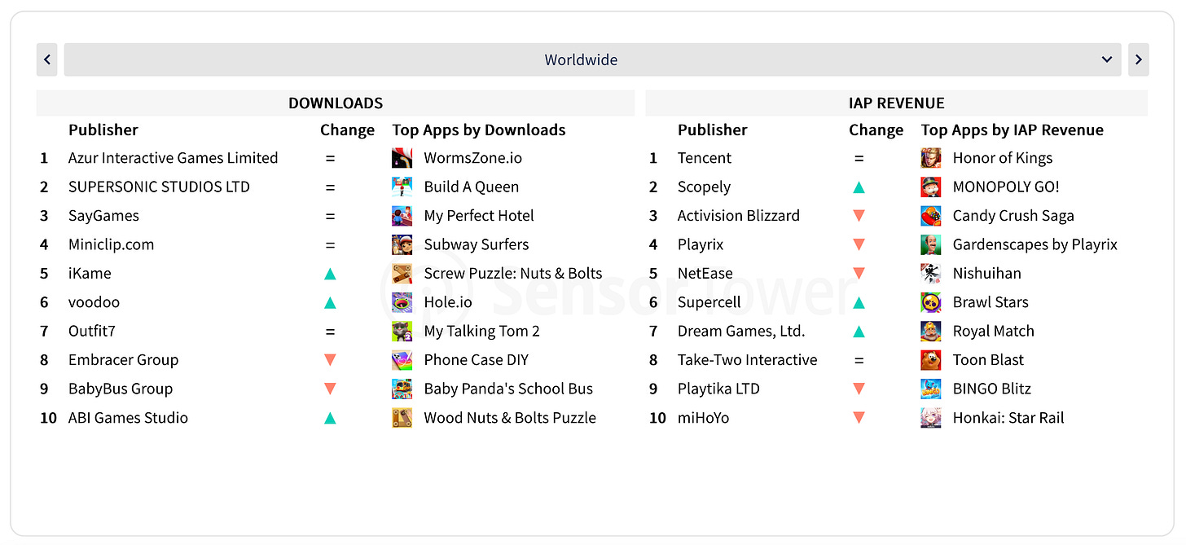Click the Honkai: Star Rail icon
Image resolution: width=1186 pixels, height=545 pixels.
(930, 418)
